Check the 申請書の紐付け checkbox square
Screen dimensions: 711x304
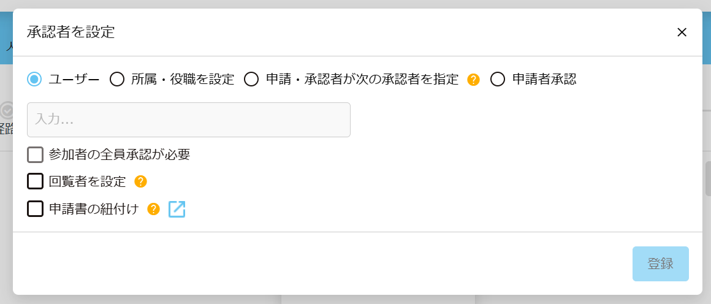coord(36,209)
